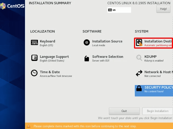Click the Software Selection package icon
Image resolution: width=173 pixels, height=129 pixels.
[87, 58]
